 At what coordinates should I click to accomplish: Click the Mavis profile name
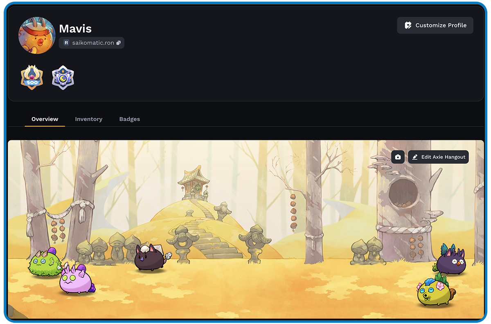[75, 29]
